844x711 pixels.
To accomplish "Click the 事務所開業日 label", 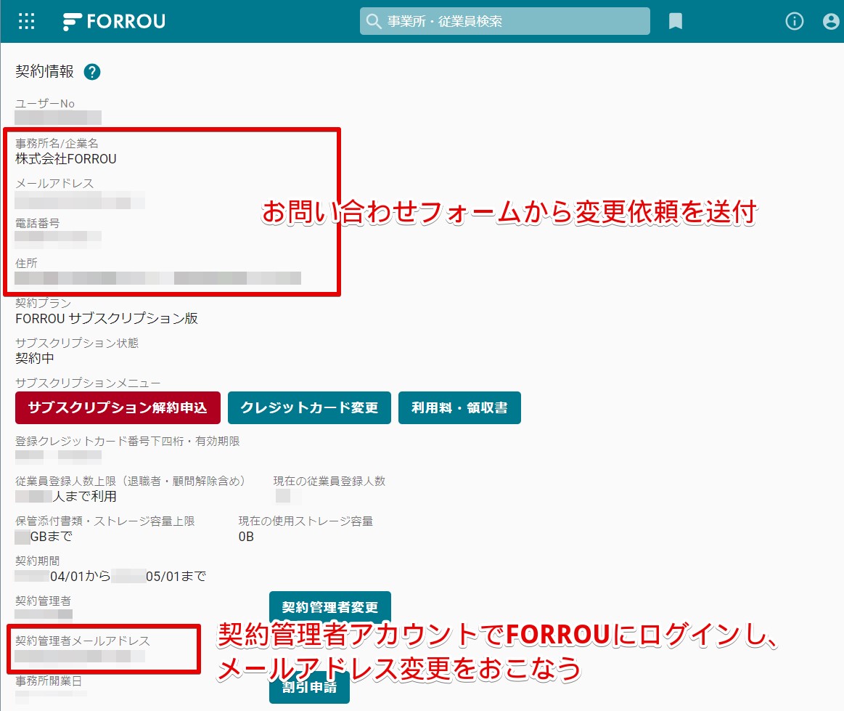I will coord(49,681).
